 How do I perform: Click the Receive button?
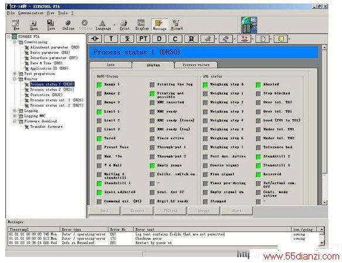click(x=137, y=210)
